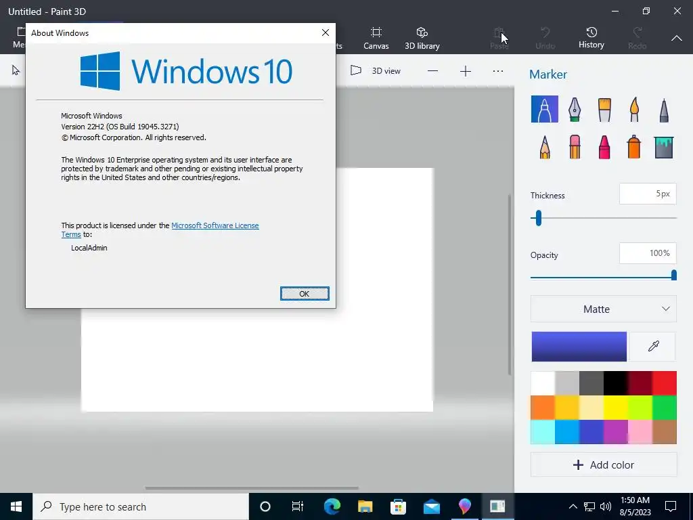Click the Opacity slider handle
The width and height of the screenshot is (693, 520).
pyautogui.click(x=673, y=276)
